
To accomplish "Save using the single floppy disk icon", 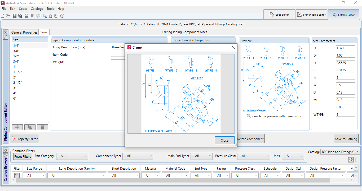I will coord(15,16).
